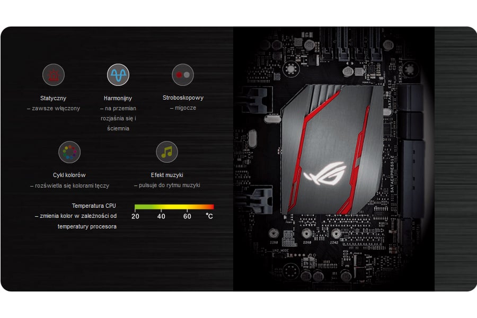This screenshot has height=318, width=477.
Task: Click 'zmienia kolor w zależności od' text
Action: pyautogui.click(x=78, y=216)
